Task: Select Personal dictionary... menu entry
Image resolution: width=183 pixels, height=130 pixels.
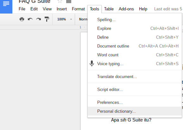Action: tap(135, 111)
